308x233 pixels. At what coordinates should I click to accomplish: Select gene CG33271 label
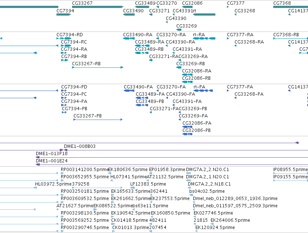click(159, 11)
